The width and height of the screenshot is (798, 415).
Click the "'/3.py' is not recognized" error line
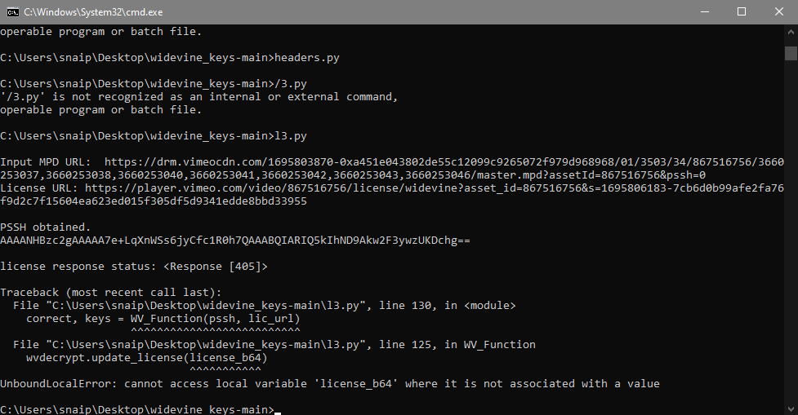coord(198,97)
